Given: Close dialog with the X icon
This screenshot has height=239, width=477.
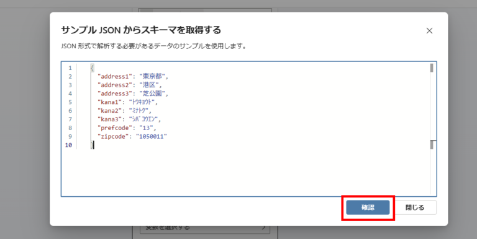Looking at the screenshot, I should pos(429,30).
